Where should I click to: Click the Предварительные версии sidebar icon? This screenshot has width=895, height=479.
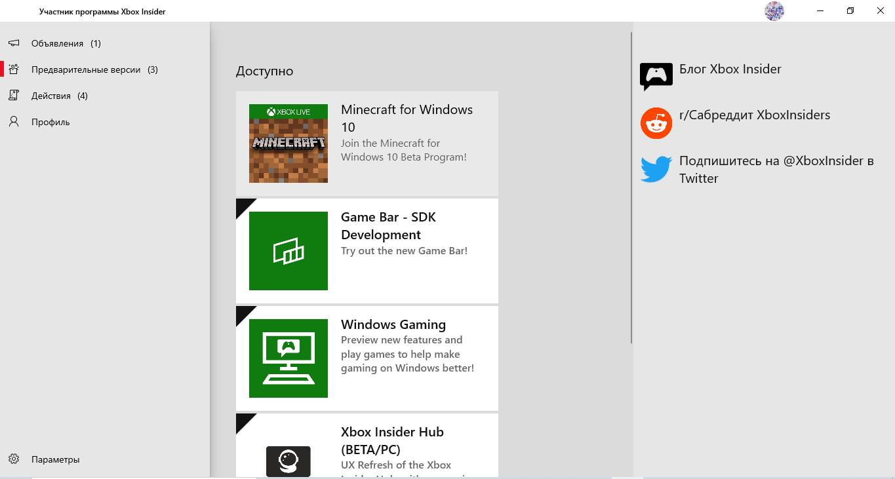pyautogui.click(x=14, y=69)
